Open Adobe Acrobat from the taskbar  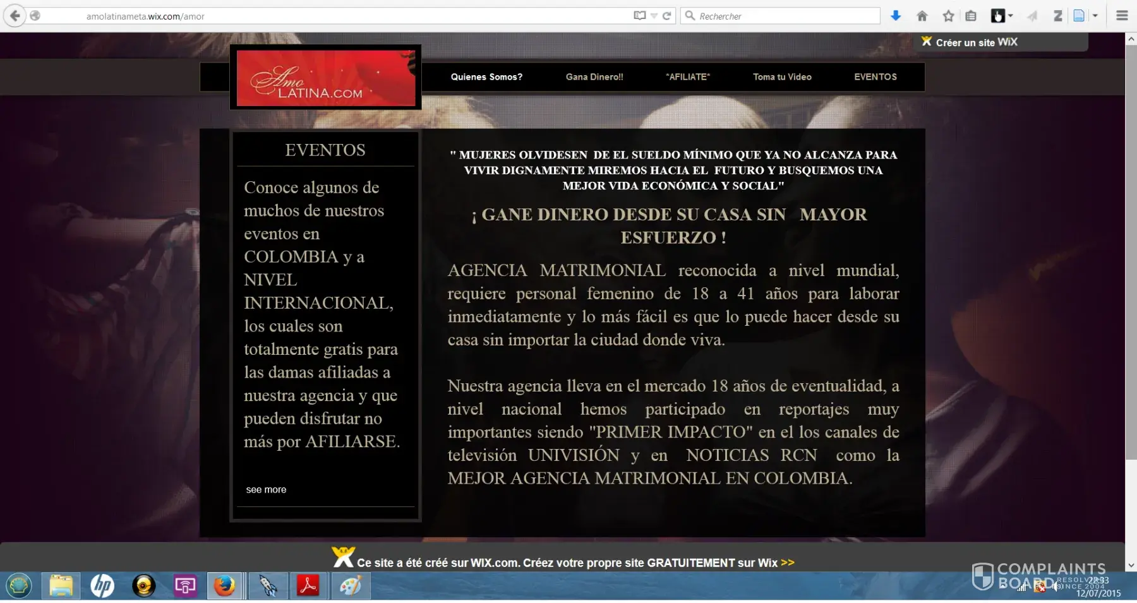coord(308,586)
